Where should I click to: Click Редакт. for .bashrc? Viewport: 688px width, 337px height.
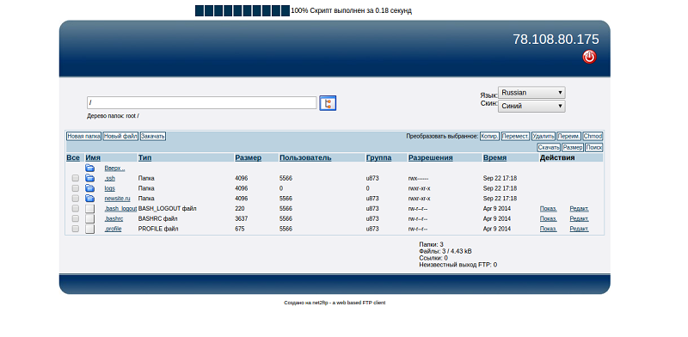tap(579, 218)
